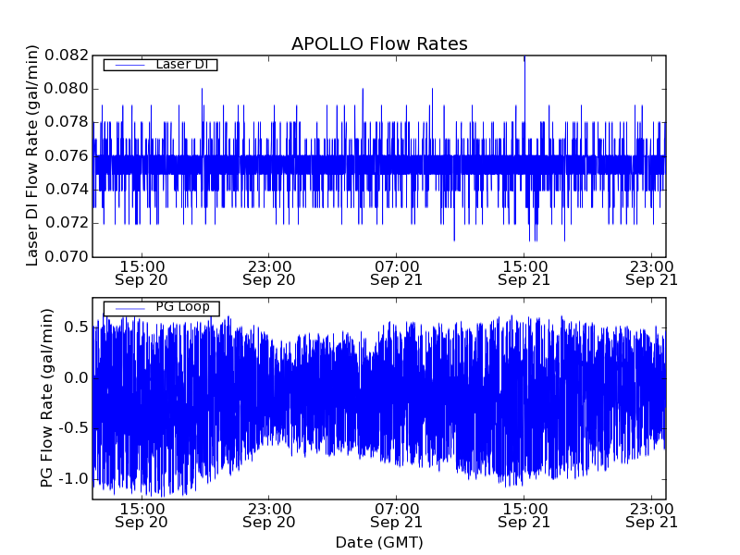Click the 0.080 y-axis tick label
Image resolution: width=740 pixels, height=555 pixels.
coord(67,89)
